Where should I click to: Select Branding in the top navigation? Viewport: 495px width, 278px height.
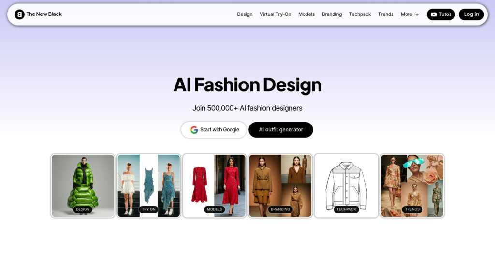click(332, 14)
